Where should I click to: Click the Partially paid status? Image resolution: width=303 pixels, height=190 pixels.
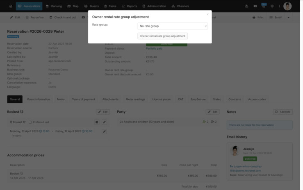pos(154,49)
